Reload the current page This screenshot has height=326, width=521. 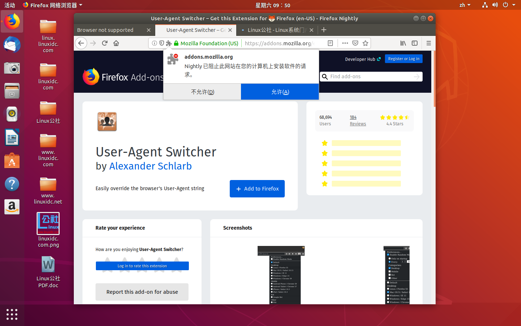tap(105, 43)
